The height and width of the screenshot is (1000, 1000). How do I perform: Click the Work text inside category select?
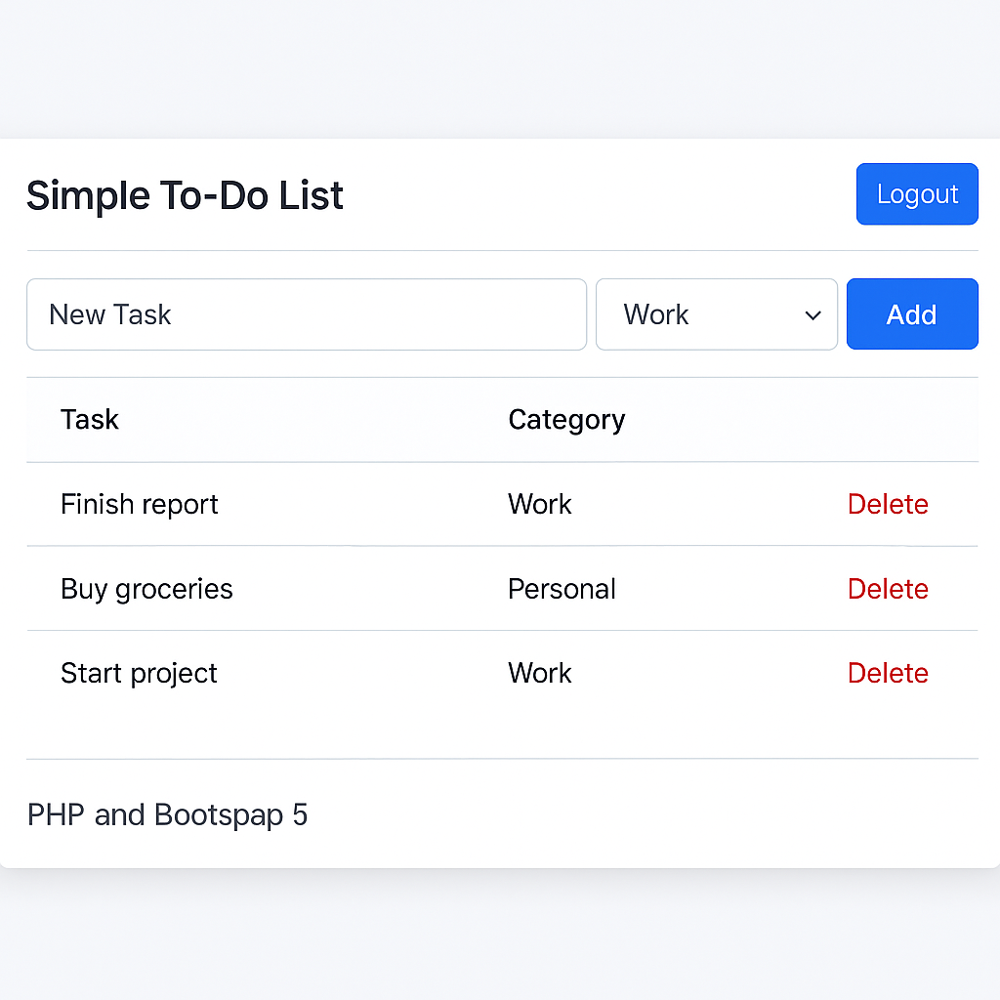click(x=655, y=314)
